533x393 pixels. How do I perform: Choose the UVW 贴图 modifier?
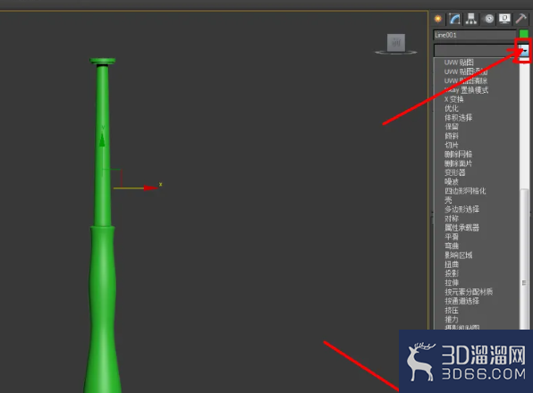point(459,63)
